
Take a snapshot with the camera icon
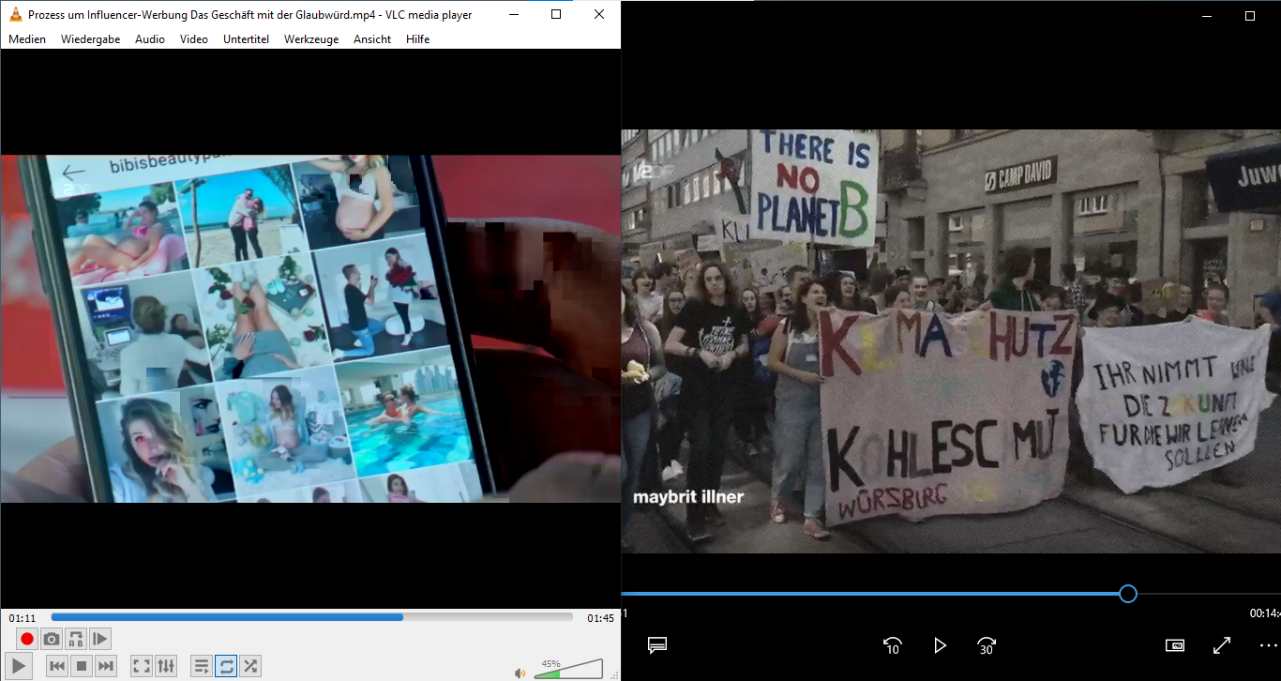[52, 640]
